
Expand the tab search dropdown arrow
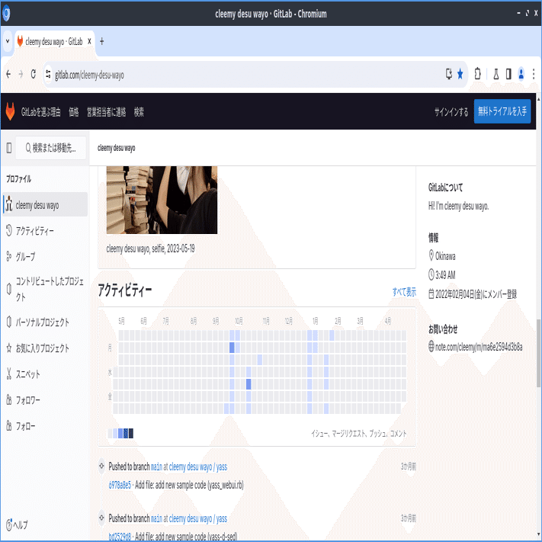click(8, 41)
